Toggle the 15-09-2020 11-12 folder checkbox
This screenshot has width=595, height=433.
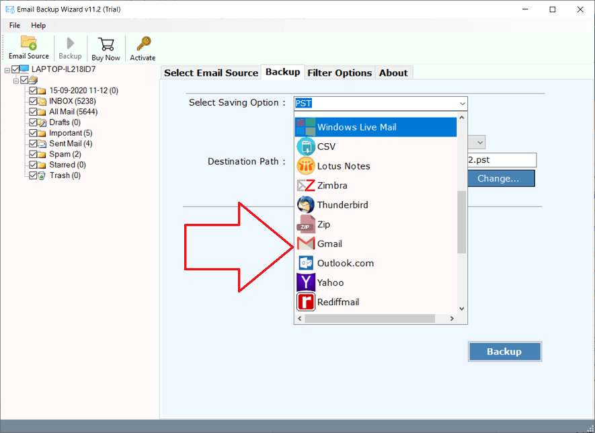coord(33,90)
